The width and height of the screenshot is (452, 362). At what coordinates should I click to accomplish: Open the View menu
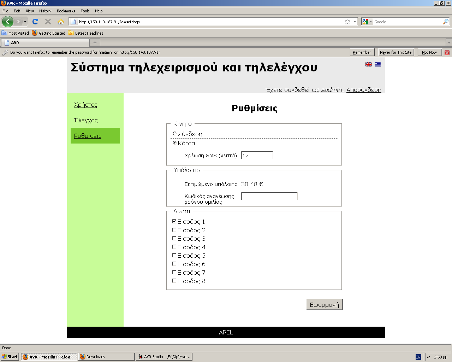(x=30, y=11)
